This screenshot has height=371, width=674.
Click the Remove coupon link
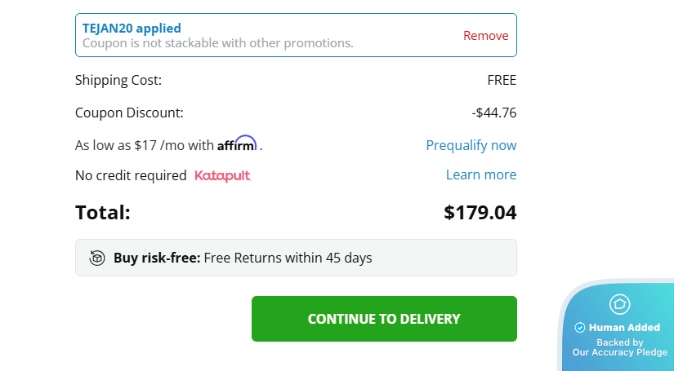pyautogui.click(x=485, y=36)
